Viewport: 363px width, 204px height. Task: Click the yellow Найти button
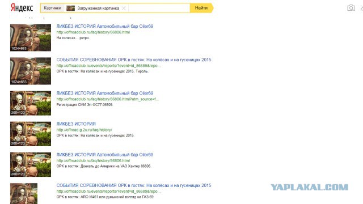(x=201, y=8)
